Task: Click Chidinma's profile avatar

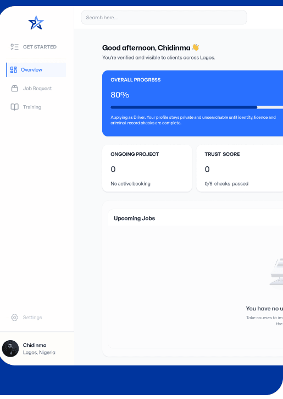Action: pyautogui.click(x=10, y=348)
